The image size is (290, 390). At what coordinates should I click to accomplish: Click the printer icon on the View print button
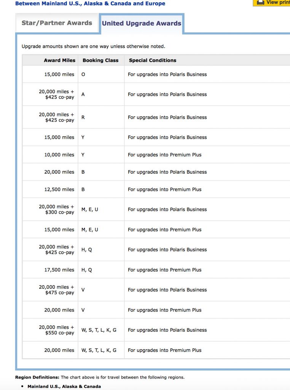click(260, 2)
